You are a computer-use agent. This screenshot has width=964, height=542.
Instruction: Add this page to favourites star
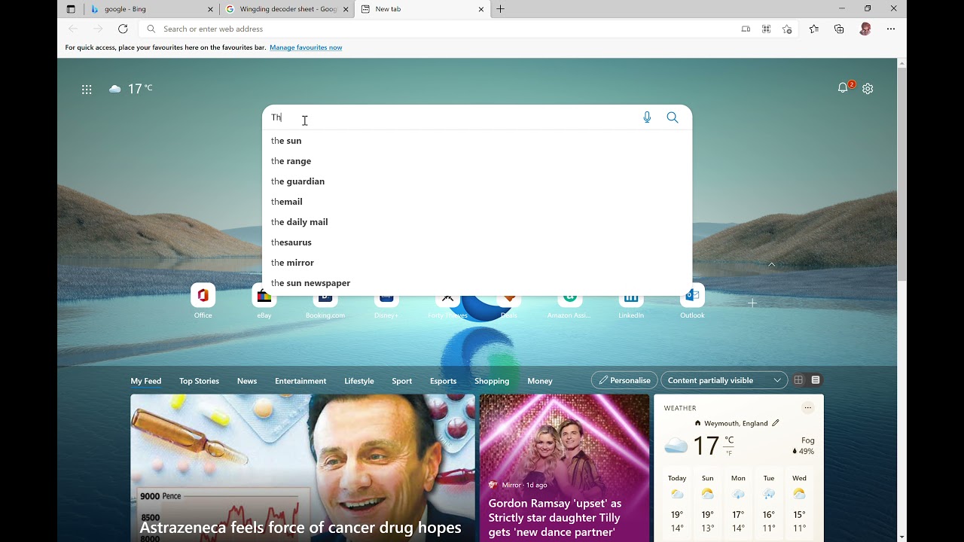point(787,29)
